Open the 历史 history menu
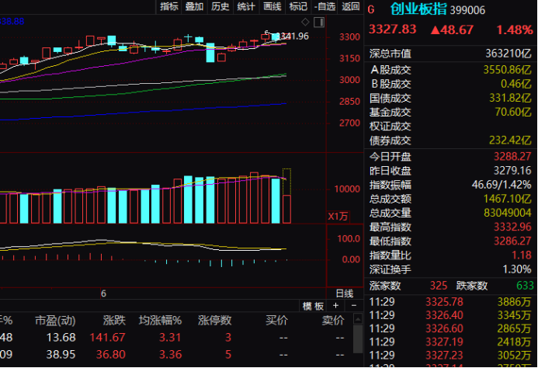538x368 pixels. [x=220, y=6]
